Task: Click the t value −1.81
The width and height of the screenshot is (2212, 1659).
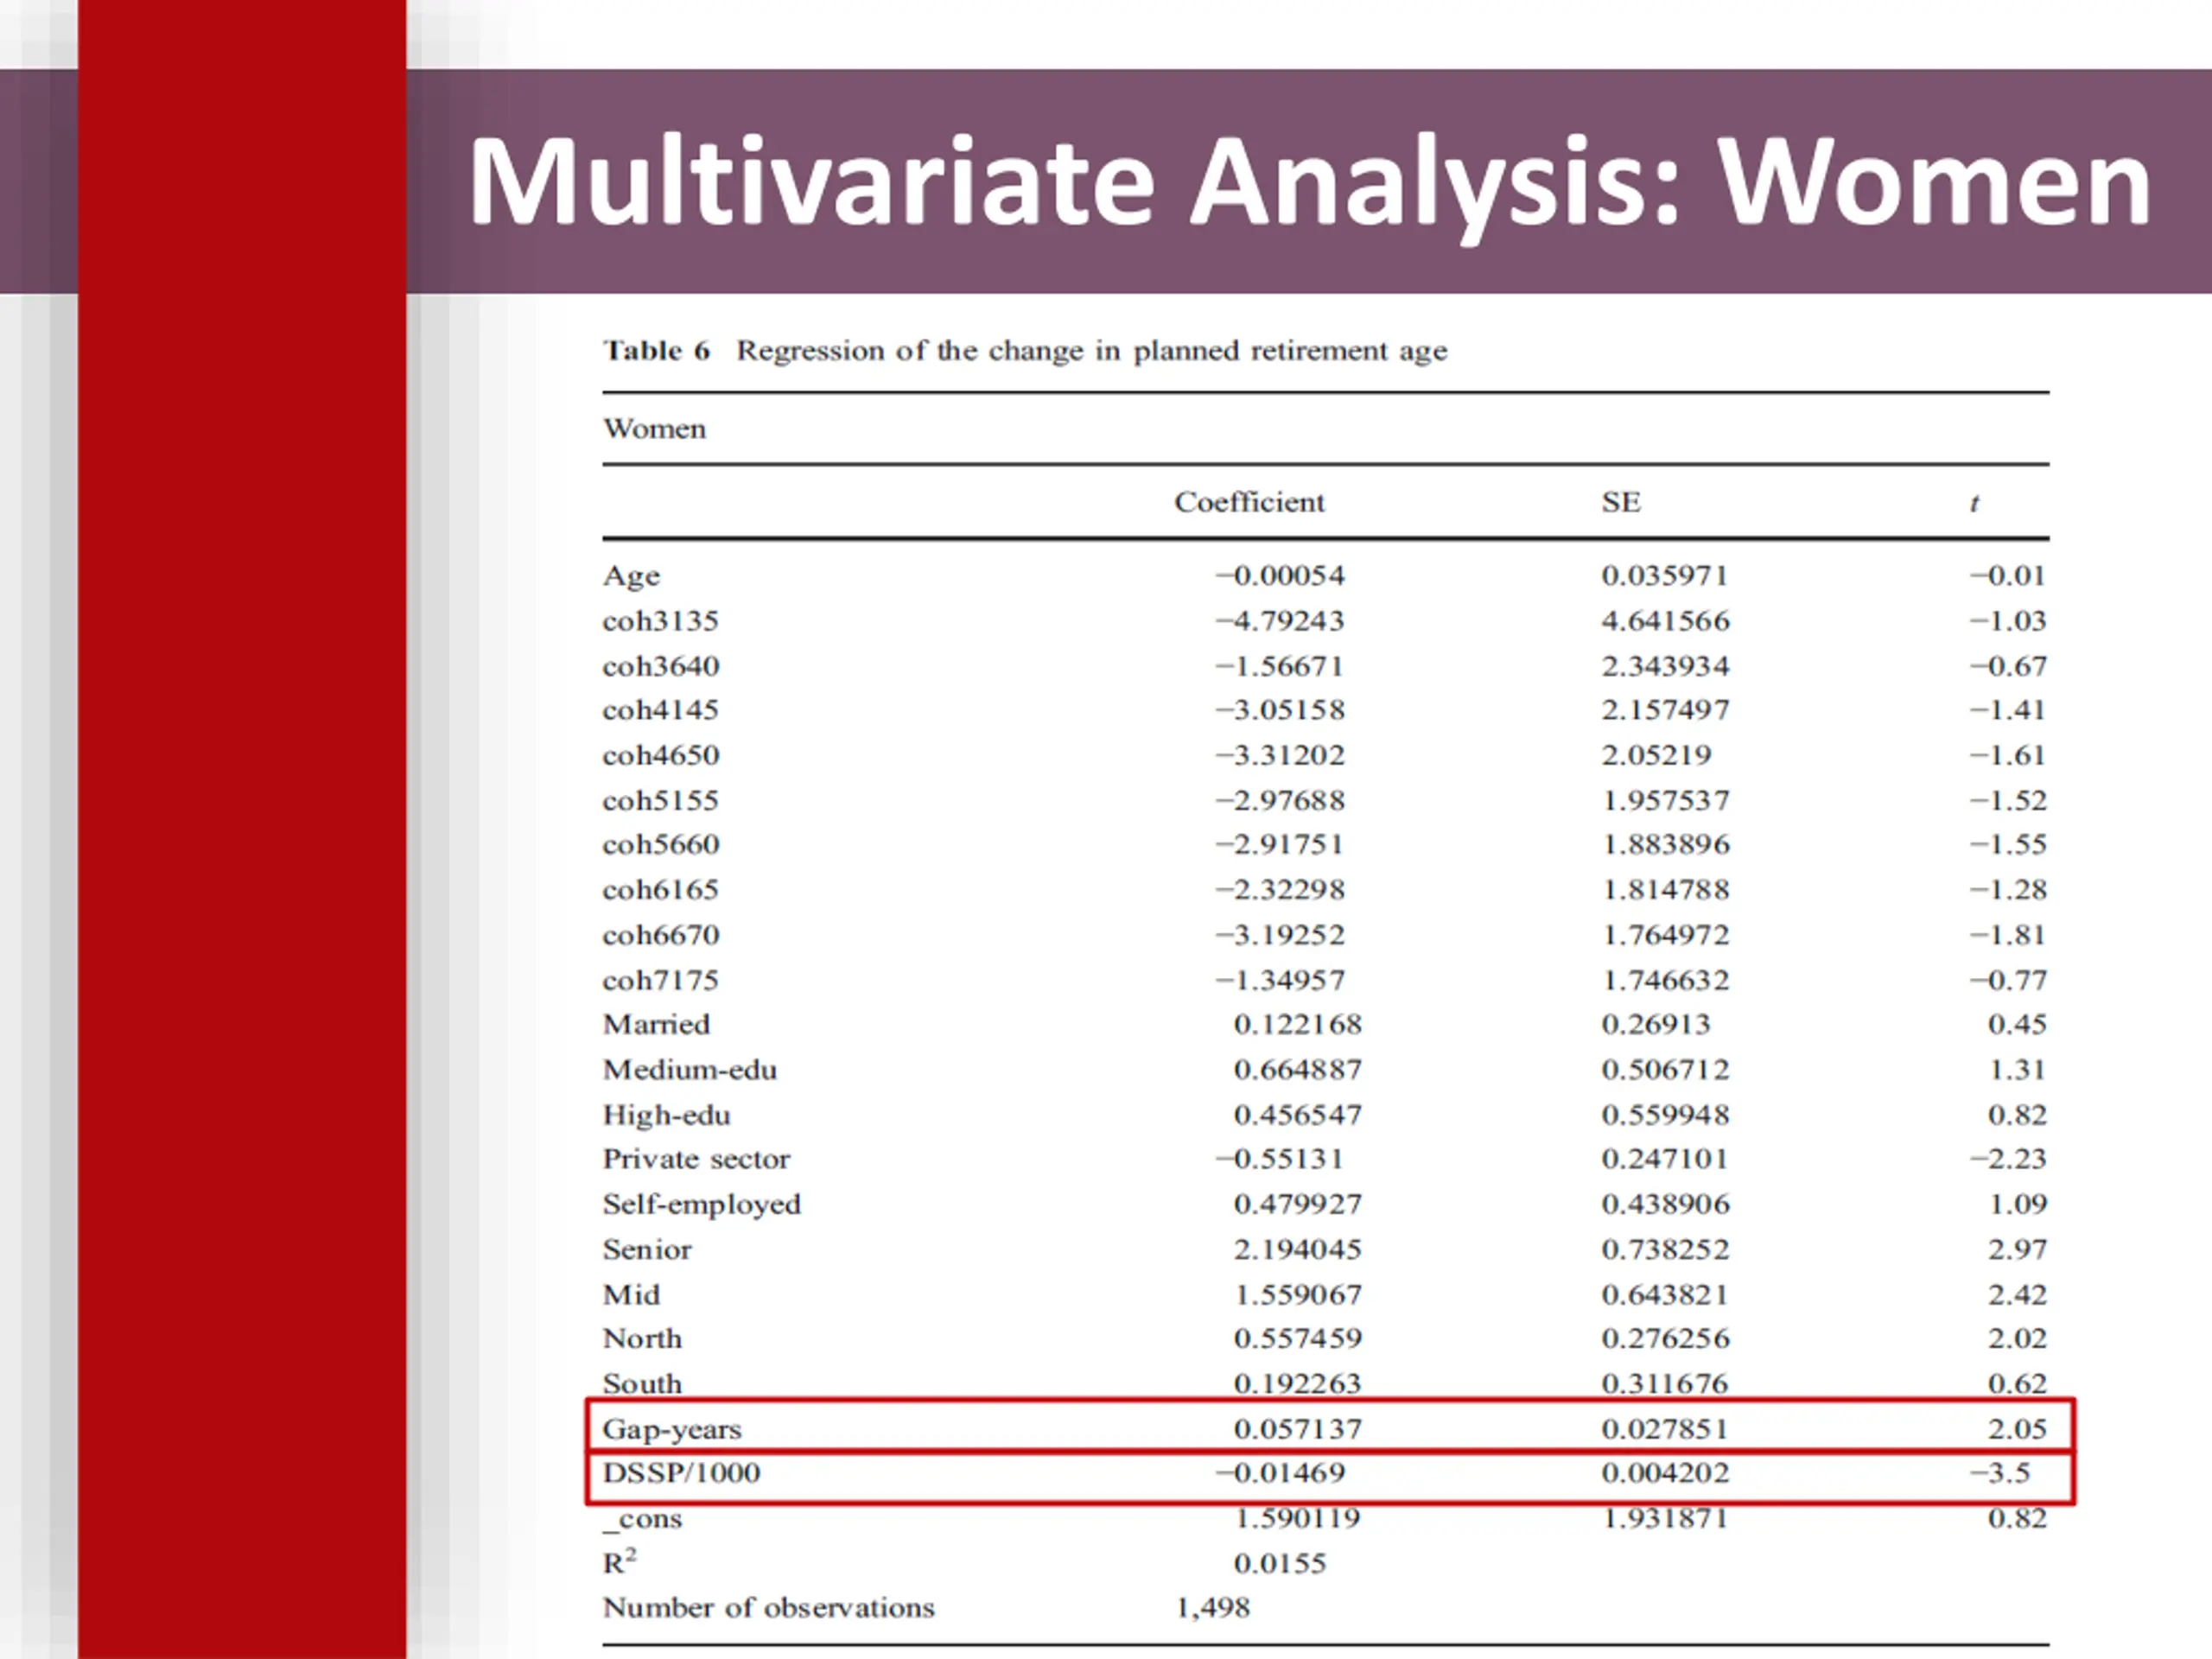Action: pyautogui.click(x=2008, y=935)
